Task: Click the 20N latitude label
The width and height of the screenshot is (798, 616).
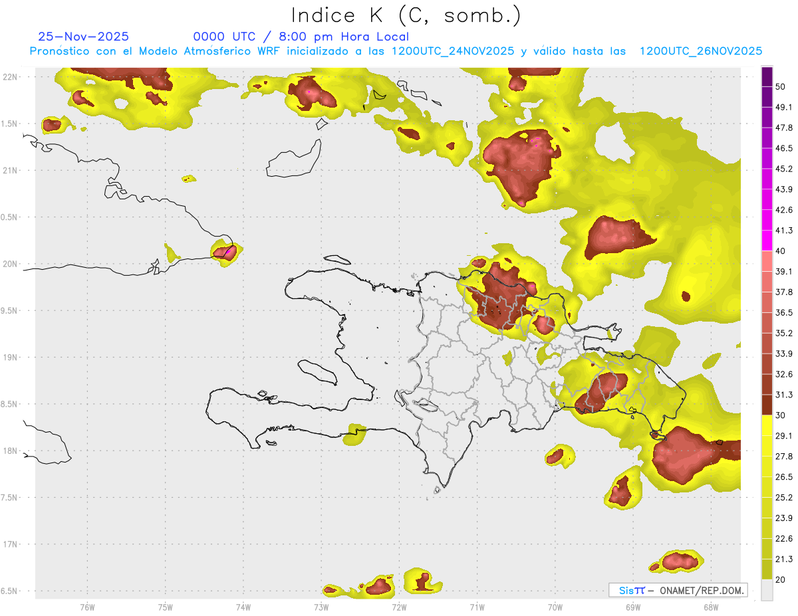Action: coord(11,264)
